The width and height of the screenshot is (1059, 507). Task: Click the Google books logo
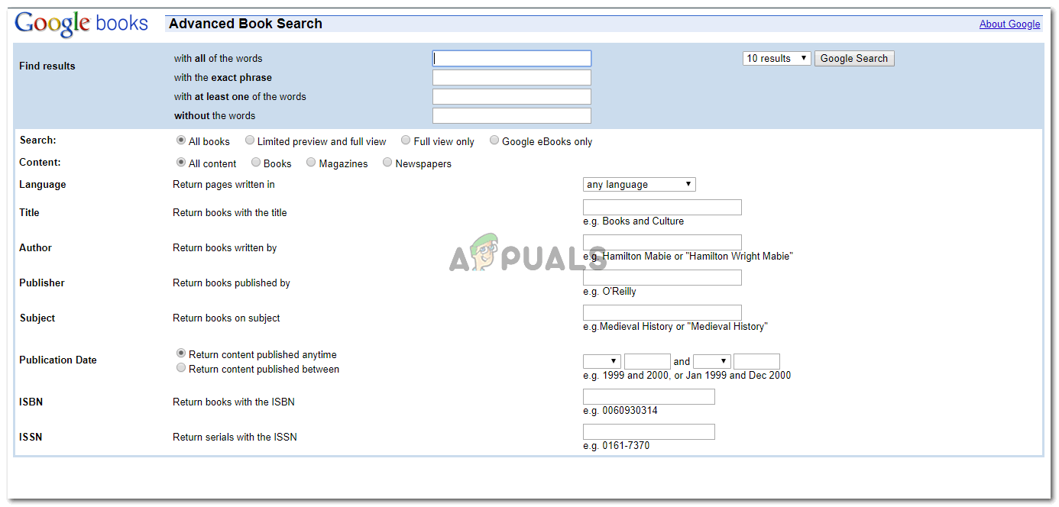[x=81, y=24]
